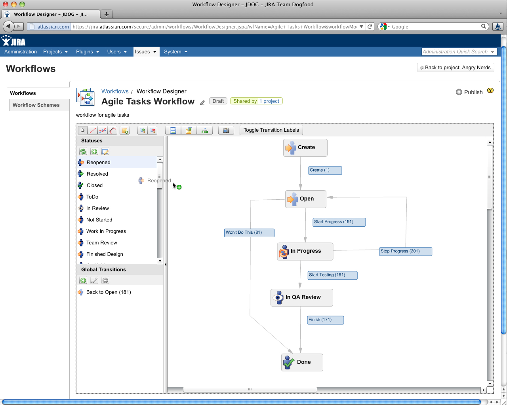Click the add annotation note icon
Screen dimensions: 507x405
click(125, 130)
